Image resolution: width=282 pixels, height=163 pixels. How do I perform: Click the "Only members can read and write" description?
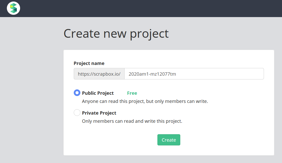tap(132, 121)
